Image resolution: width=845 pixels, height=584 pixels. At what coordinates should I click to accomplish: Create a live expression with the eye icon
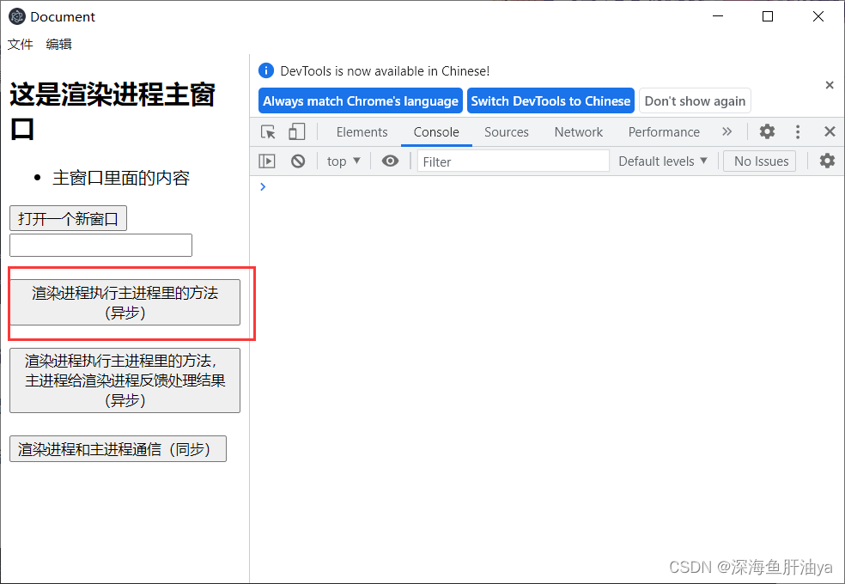(390, 161)
